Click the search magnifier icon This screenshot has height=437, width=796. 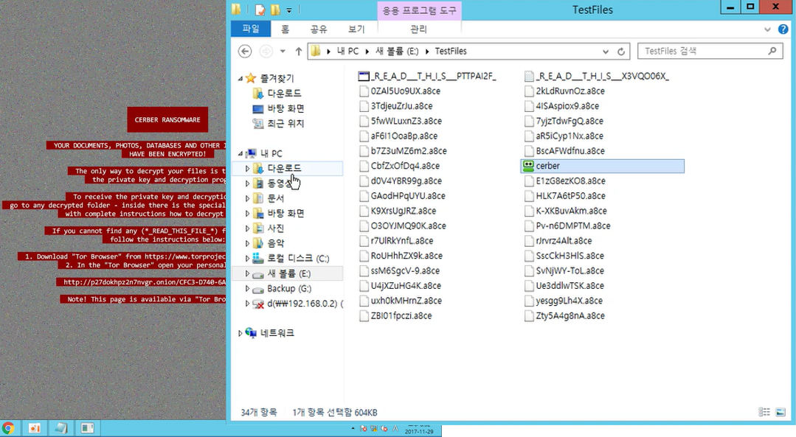[772, 51]
